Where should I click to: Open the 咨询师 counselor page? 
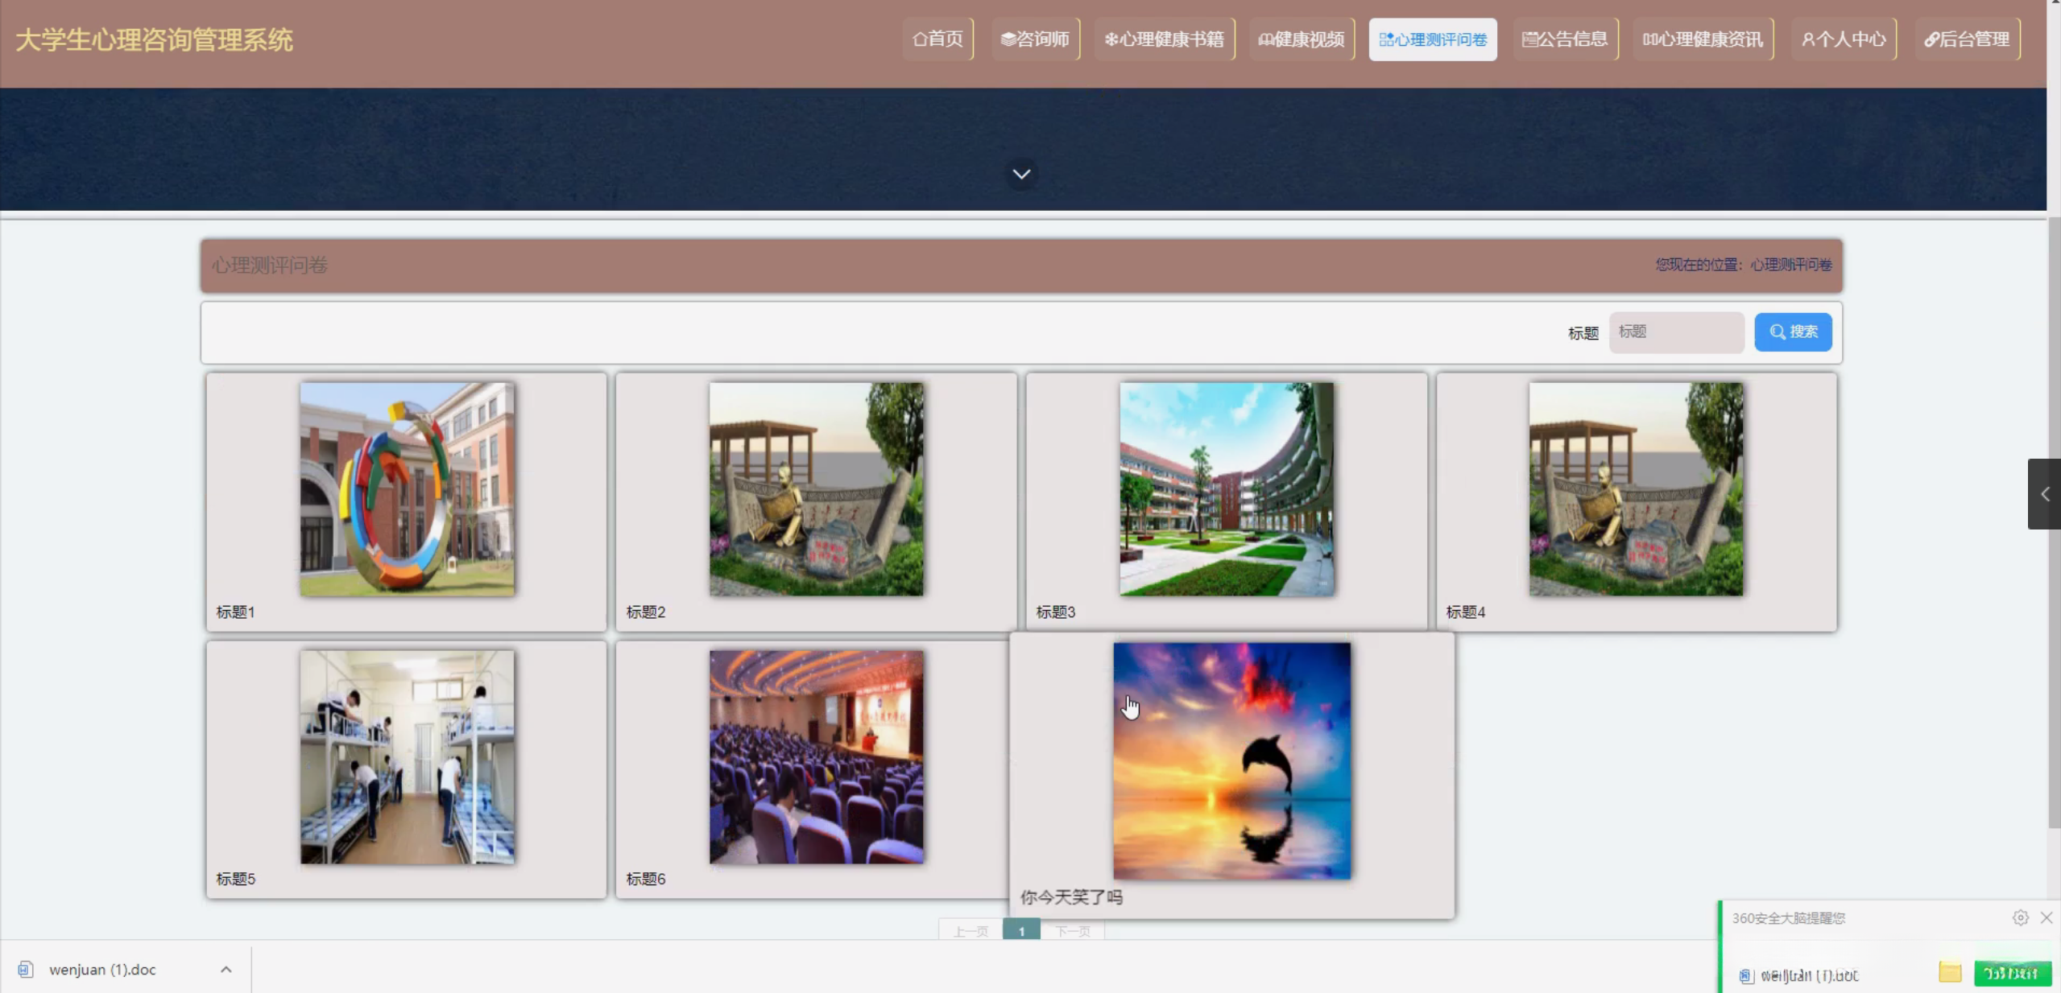point(1035,39)
